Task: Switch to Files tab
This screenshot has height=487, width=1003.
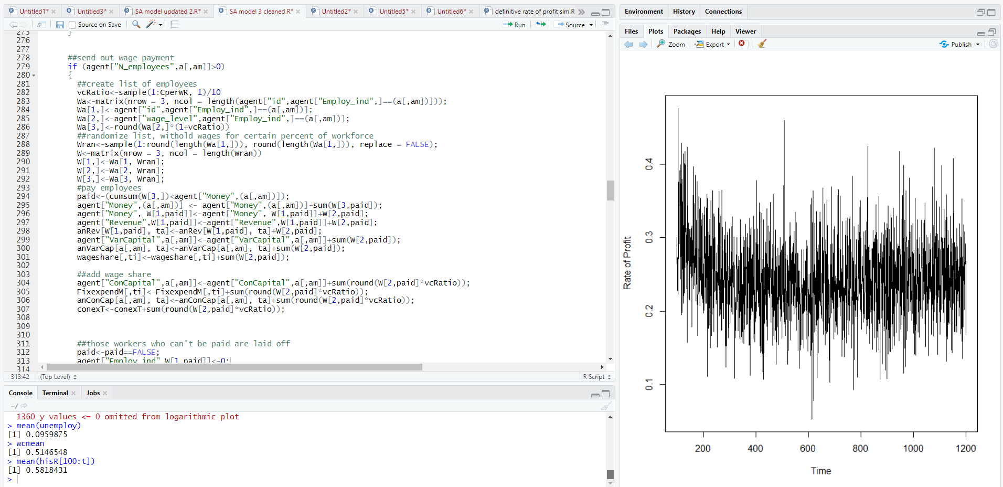Action: coord(631,31)
